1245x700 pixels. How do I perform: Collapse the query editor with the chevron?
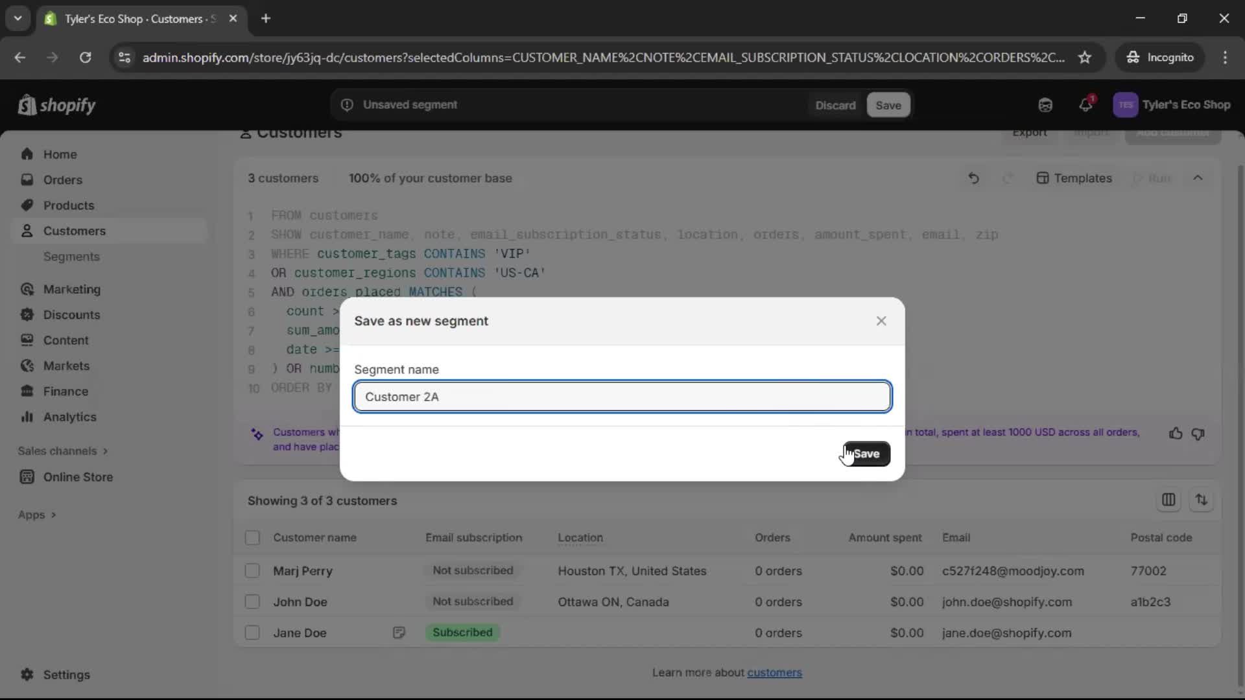1198,178
